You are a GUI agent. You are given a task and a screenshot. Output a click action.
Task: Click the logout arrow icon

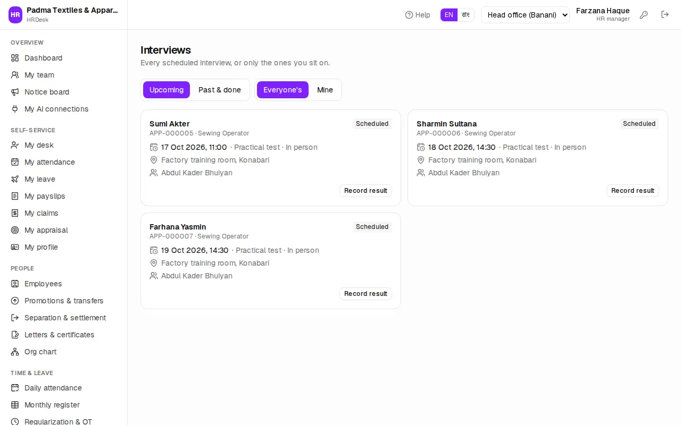665,15
